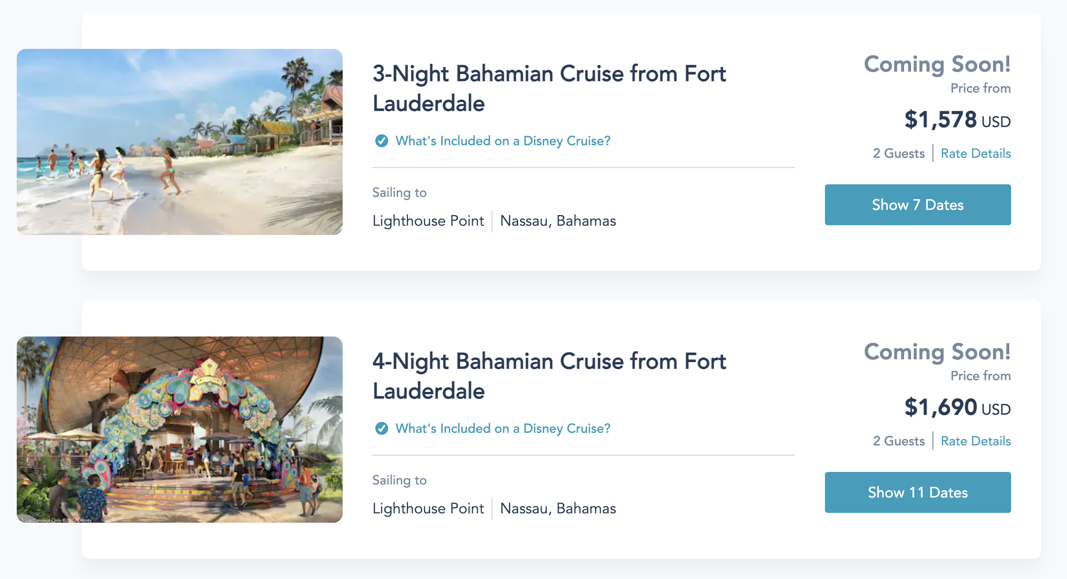1067x579 pixels.
Task: Open the 4-Night Bahamian Cruise title
Action: pyautogui.click(x=549, y=376)
